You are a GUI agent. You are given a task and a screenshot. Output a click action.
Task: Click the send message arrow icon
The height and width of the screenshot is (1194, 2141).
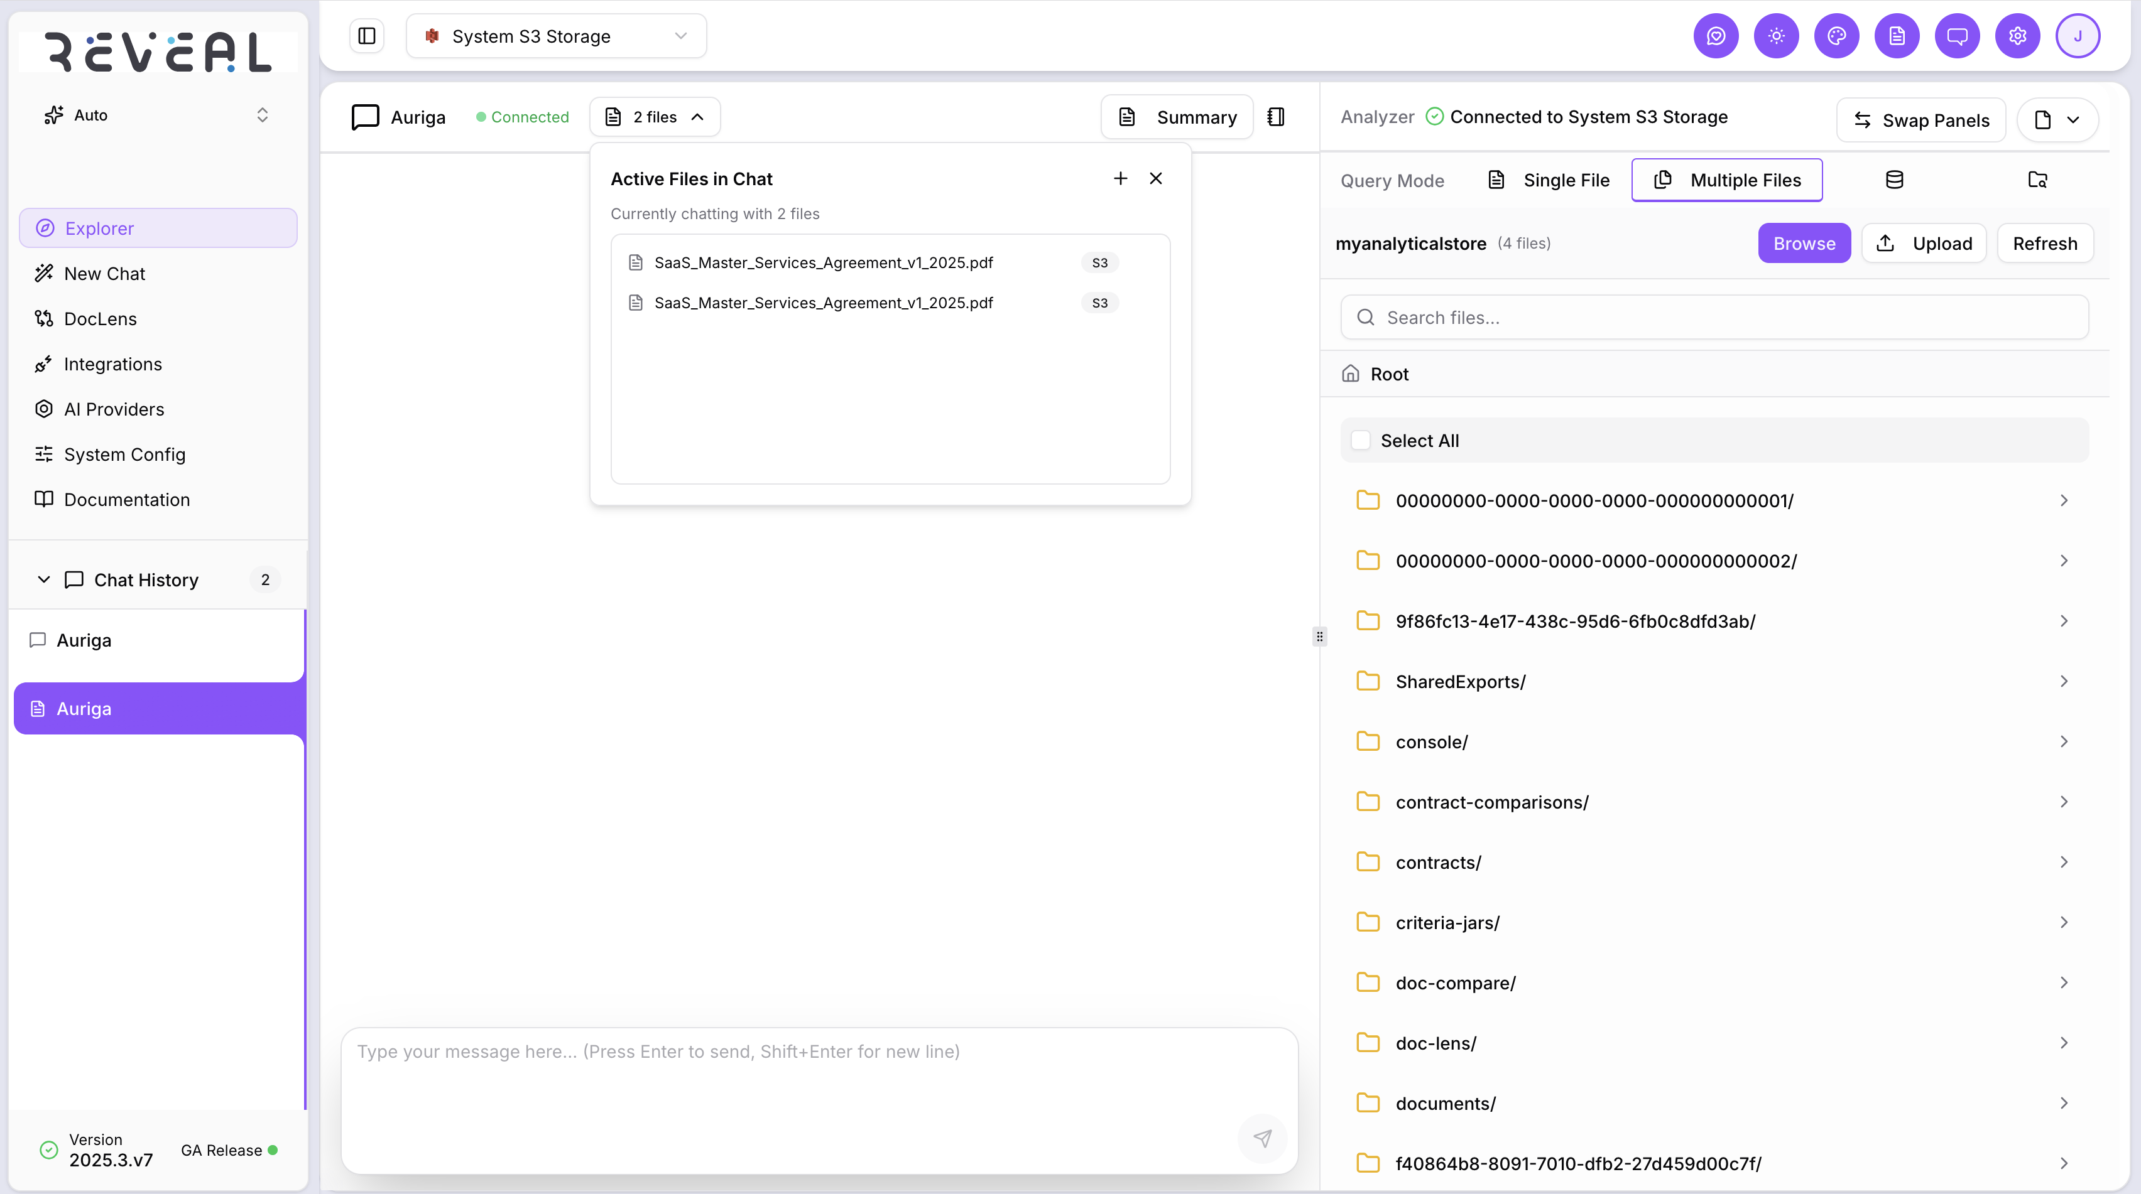click(1263, 1138)
